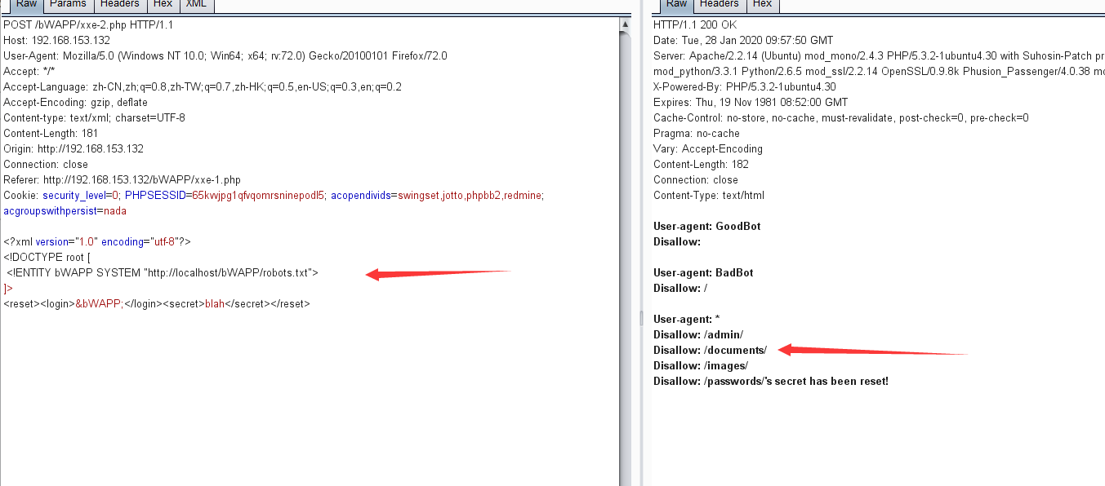Click the Expires: Thu, 19 Nov 1981 header
The height and width of the screenshot is (486, 1105).
click(x=749, y=103)
